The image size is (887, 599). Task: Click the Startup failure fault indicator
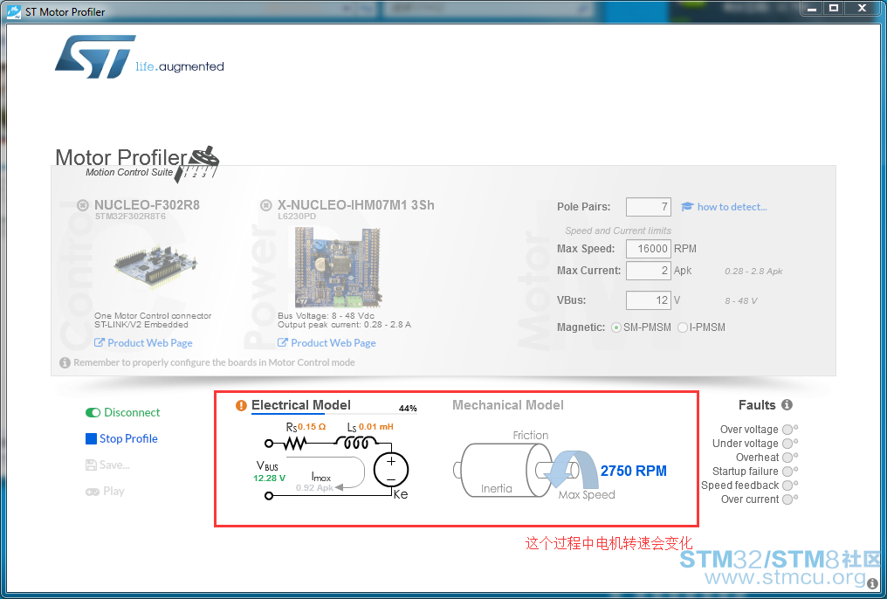[787, 472]
